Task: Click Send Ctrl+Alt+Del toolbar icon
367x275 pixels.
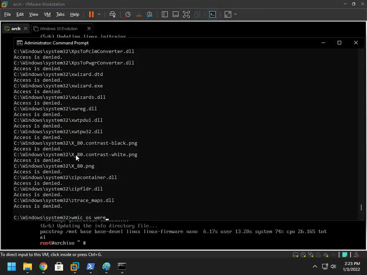Action: coord(113,14)
